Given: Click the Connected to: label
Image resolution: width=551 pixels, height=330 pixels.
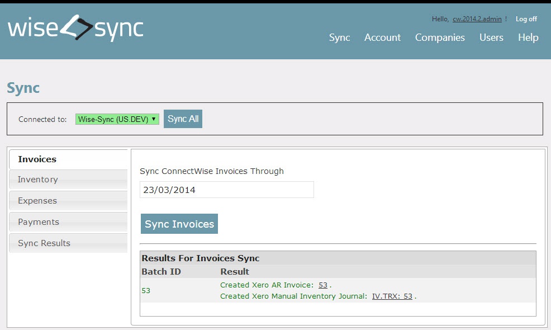Looking at the screenshot, I should click(42, 120).
